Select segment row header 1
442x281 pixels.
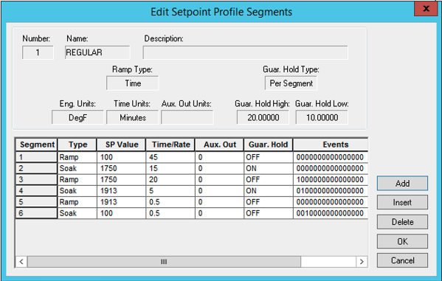37,157
